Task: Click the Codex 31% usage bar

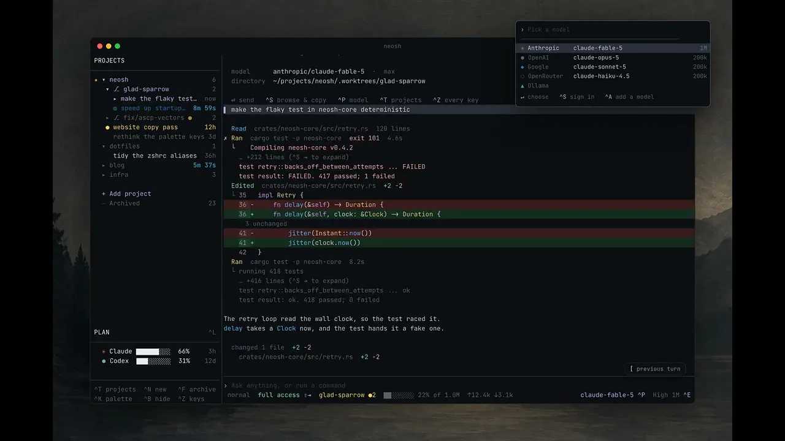Action: (x=153, y=361)
